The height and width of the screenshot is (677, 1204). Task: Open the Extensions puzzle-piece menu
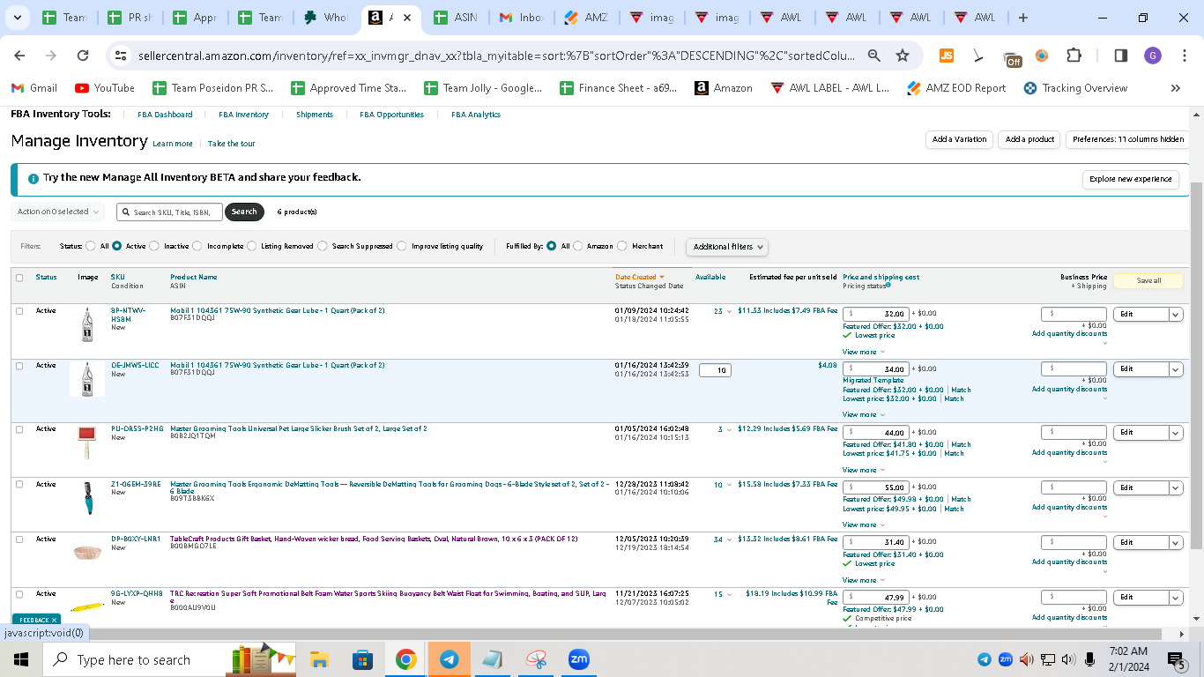[1074, 56]
